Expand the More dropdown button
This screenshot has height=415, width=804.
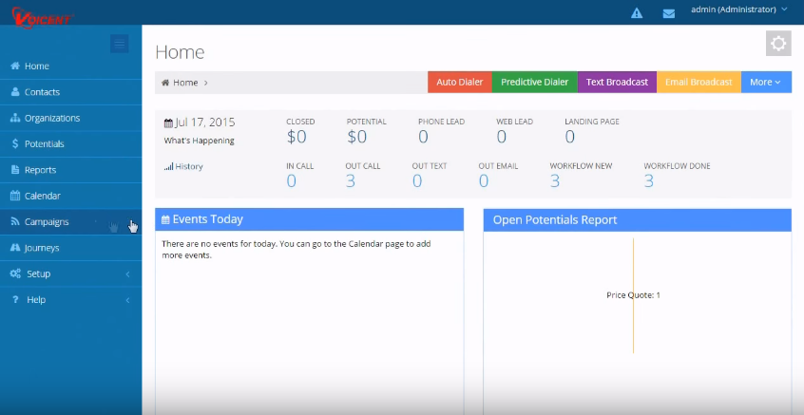point(765,82)
